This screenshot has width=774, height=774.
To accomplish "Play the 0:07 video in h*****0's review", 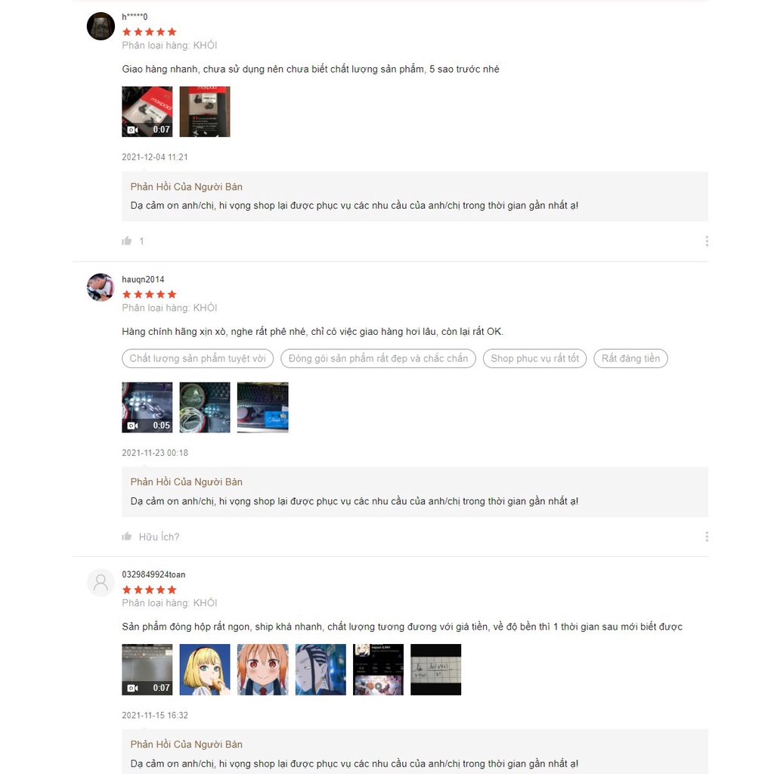I will 147,112.
